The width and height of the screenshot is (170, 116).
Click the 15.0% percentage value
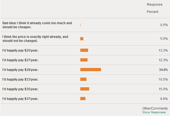coord(163,89)
